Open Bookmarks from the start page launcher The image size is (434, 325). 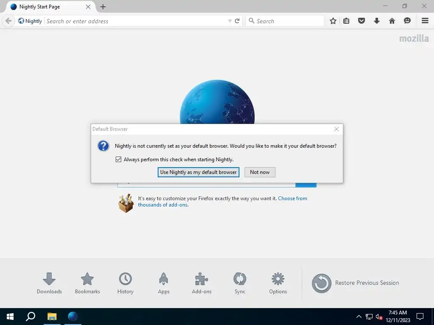coord(87,283)
